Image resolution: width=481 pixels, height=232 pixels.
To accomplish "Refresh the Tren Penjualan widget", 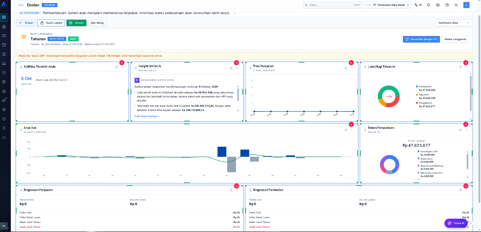I will pos(346,68).
